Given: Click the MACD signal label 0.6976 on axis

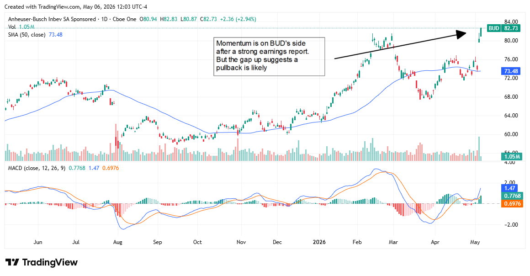Looking at the screenshot, I should pyautogui.click(x=512, y=204).
